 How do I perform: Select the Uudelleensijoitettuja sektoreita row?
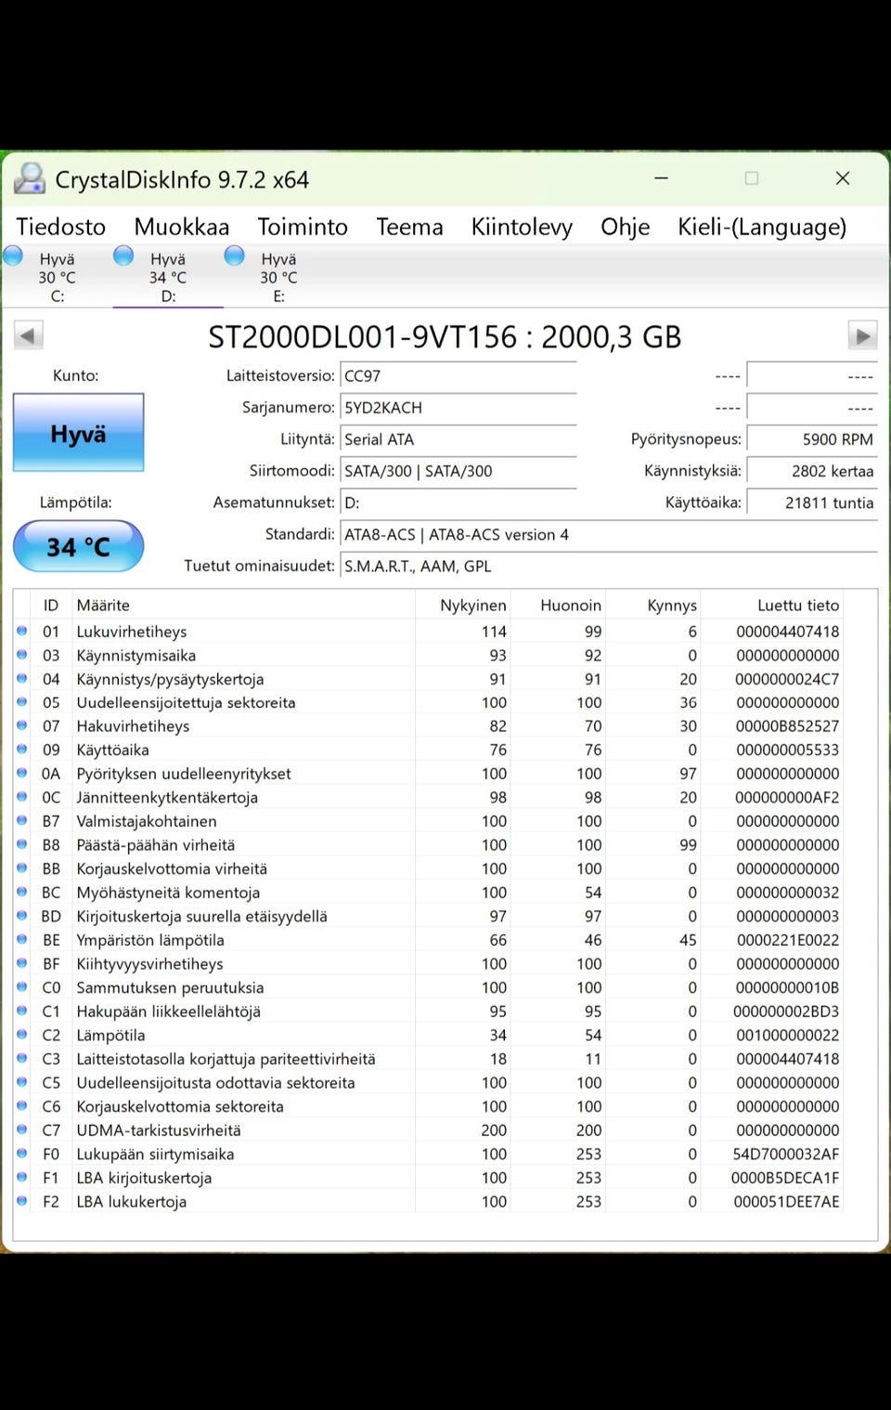[186, 702]
